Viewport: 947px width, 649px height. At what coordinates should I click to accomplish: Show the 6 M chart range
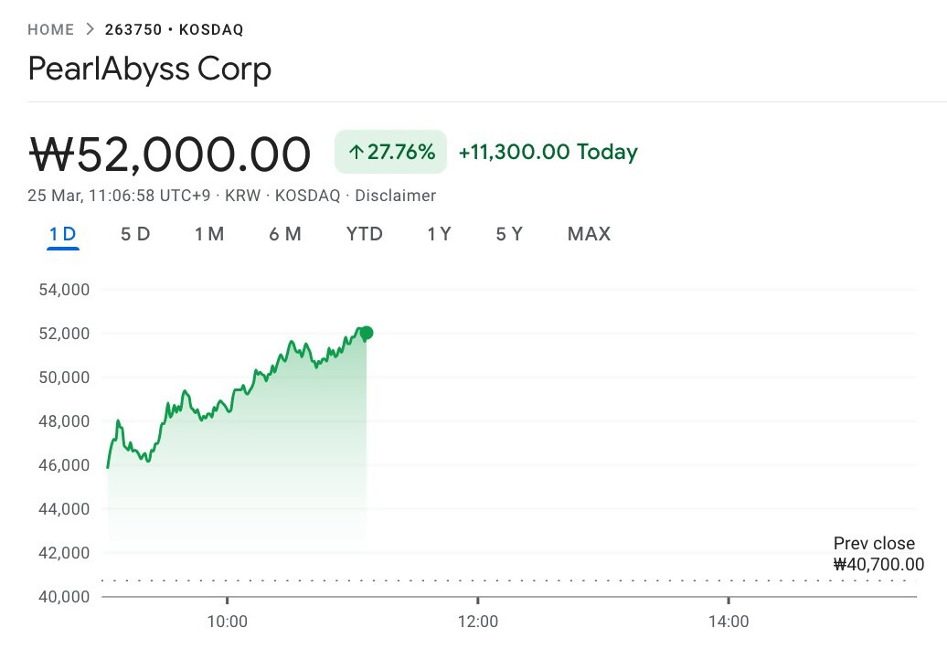pos(285,234)
